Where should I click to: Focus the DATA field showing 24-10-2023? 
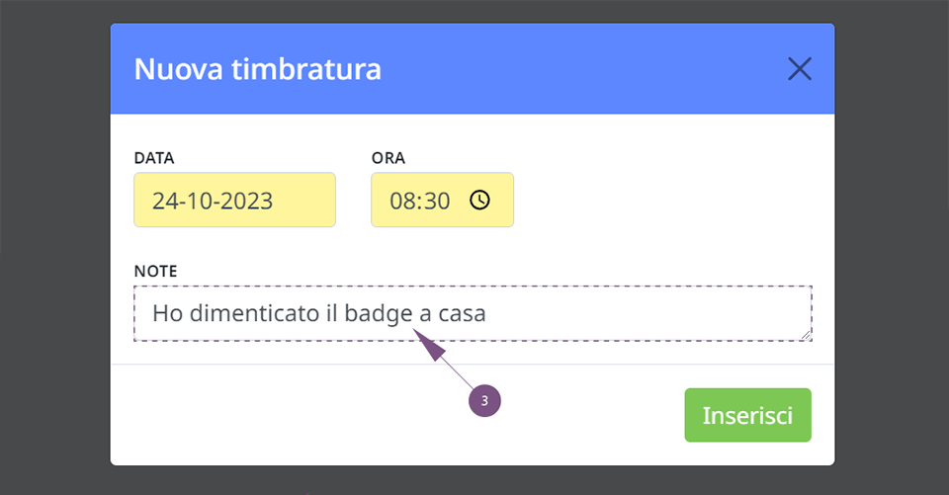(235, 200)
